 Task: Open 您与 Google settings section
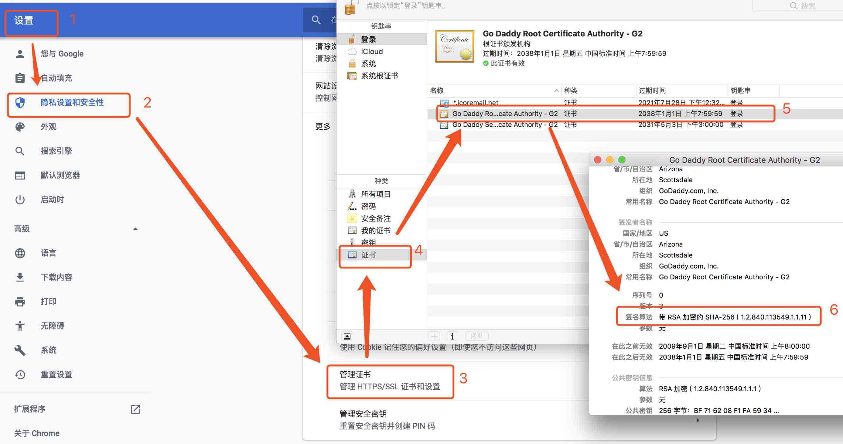tap(62, 54)
